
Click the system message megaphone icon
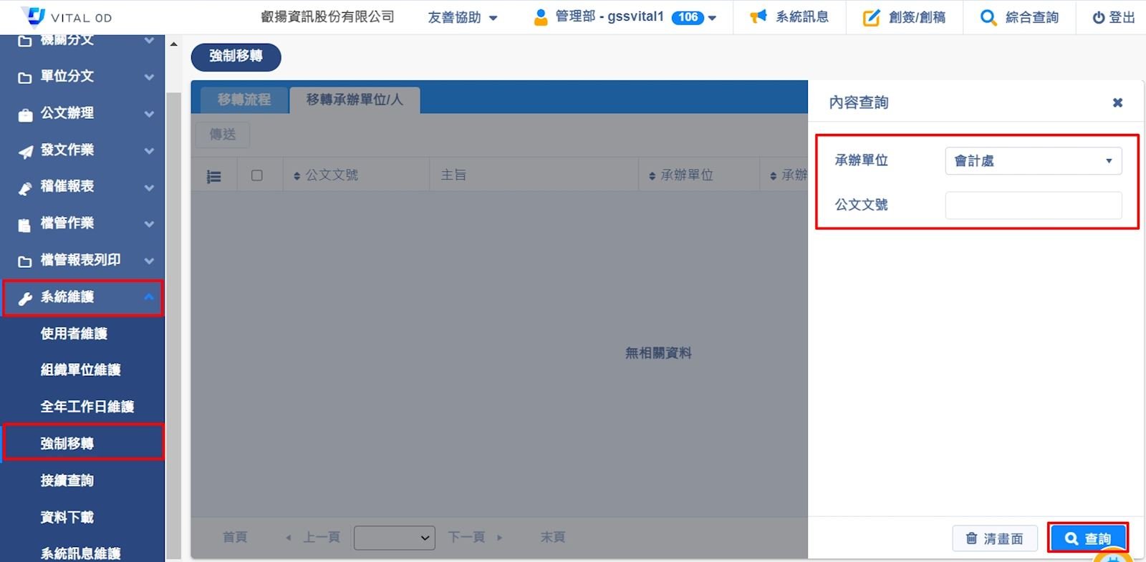pyautogui.click(x=758, y=16)
